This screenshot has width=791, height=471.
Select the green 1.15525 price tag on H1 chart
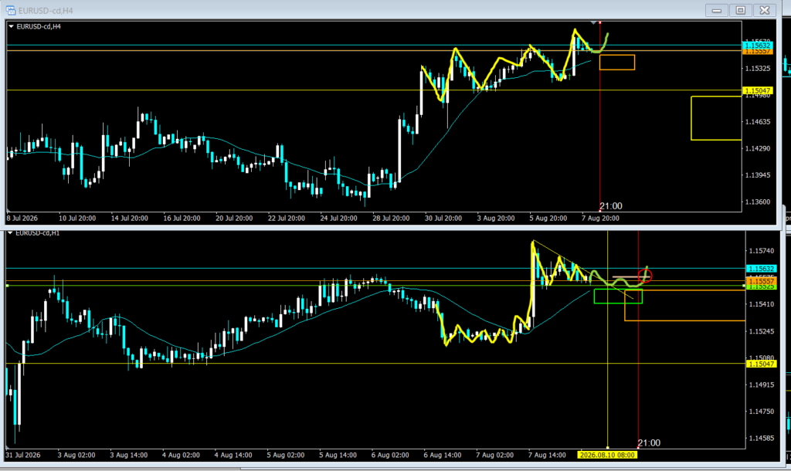pos(761,286)
